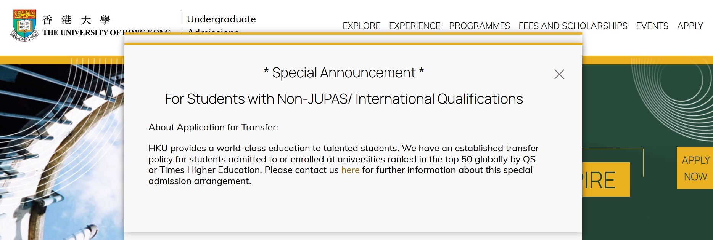Click the Undergraduate Admissions site title
Screen dimensions: 713x240
tap(221, 20)
